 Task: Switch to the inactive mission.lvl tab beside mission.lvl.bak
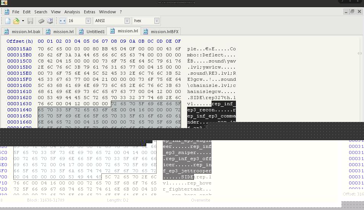pyautogui.click(x=60, y=32)
